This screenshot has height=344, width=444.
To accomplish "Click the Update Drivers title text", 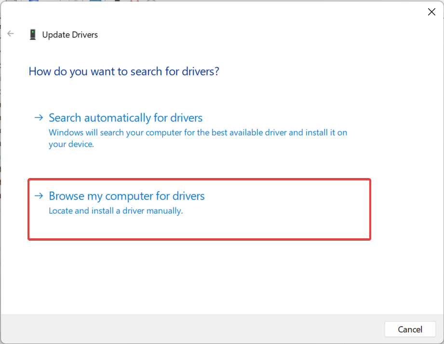I will tap(70, 35).
